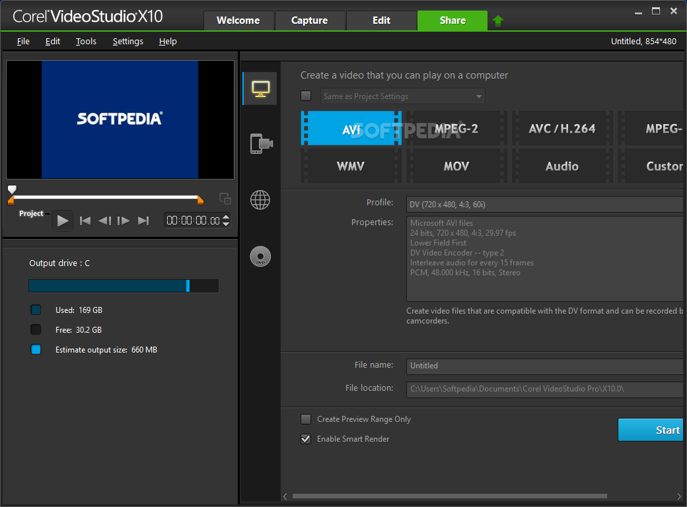
Task: Choose the Audio output format
Action: pyautogui.click(x=562, y=166)
